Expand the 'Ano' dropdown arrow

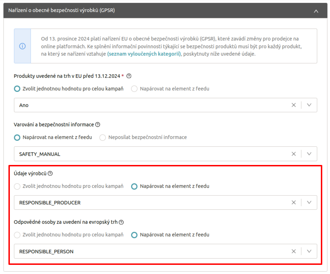tap(309, 105)
